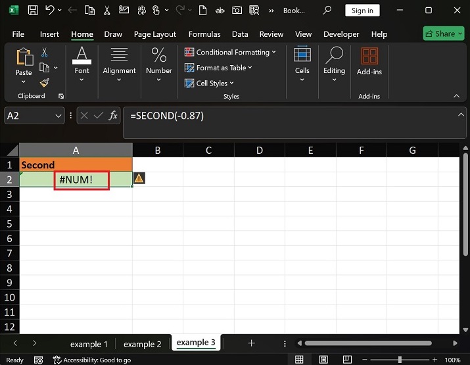Switch to Page Break Preview in status bar

point(347,360)
